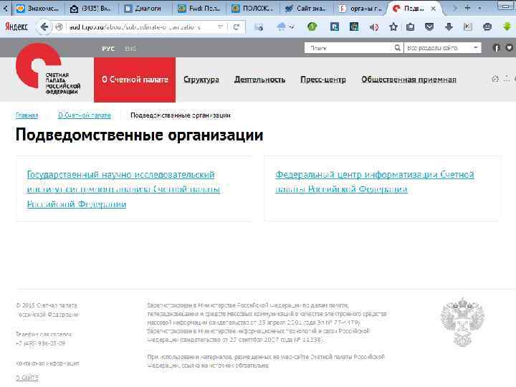Open the Контактная информация footer link
Screen dimensions: 516x387
48,363
